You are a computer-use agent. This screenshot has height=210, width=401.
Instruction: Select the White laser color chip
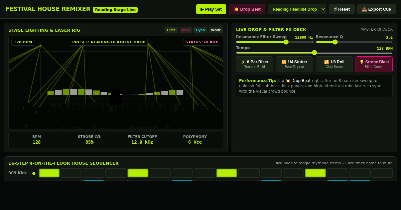pyautogui.click(x=216, y=30)
